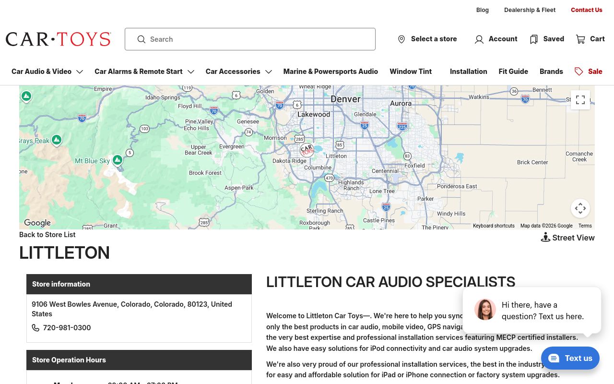Click Store Operation Hours header
This screenshot has height=384, width=614.
[139, 360]
